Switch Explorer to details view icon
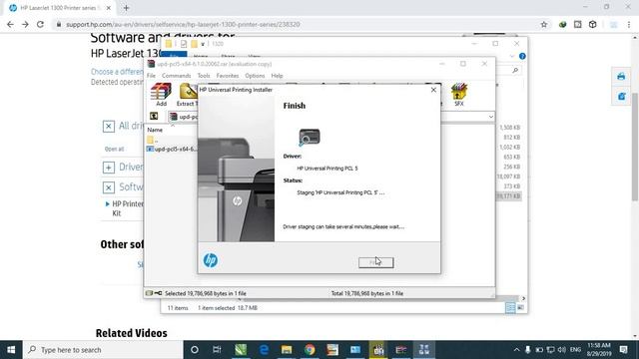Viewport: 639px width, 359px height. point(510,308)
